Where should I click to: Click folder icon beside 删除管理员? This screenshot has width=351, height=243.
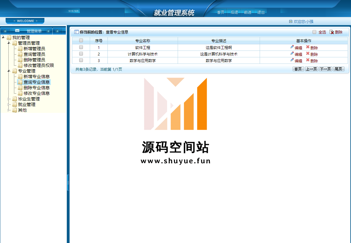20,60
